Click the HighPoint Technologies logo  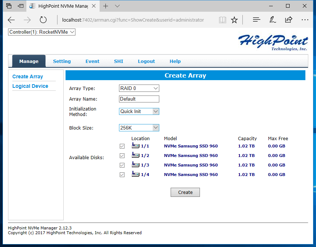[273, 42]
